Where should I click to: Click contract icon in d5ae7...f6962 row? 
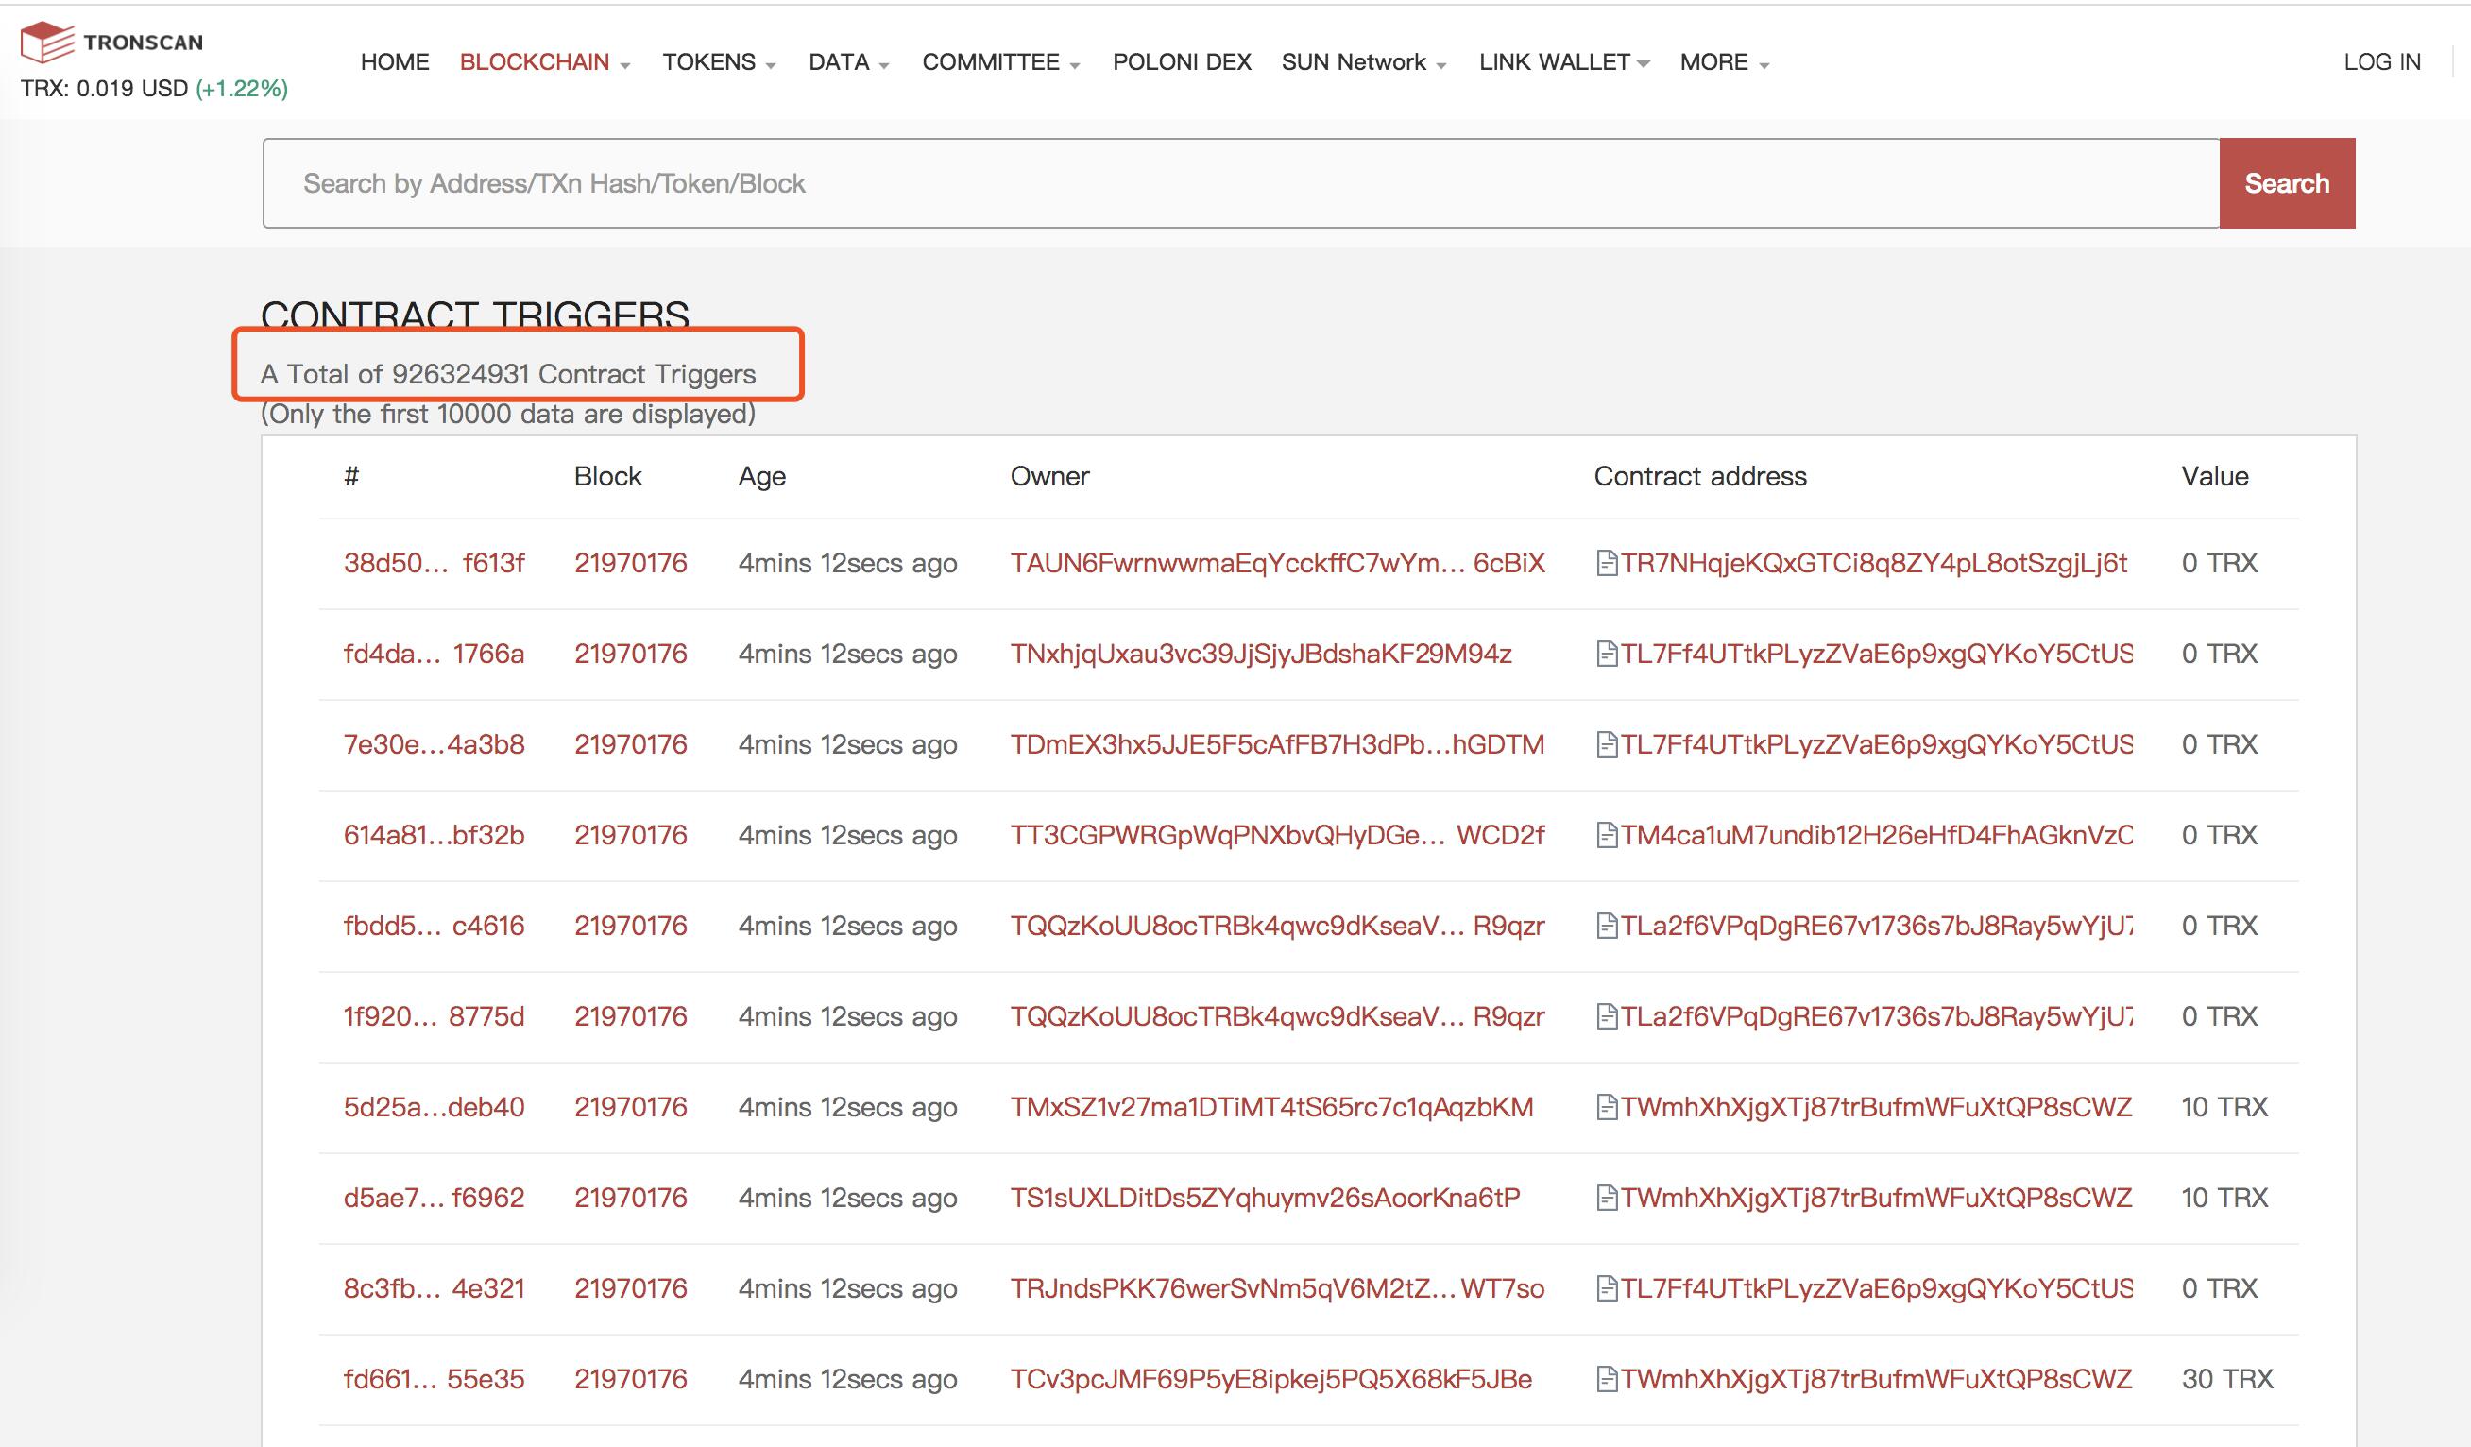click(1606, 1198)
